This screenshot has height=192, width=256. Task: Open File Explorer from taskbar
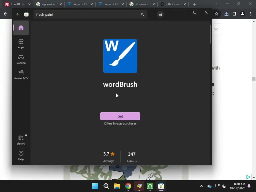117,186
